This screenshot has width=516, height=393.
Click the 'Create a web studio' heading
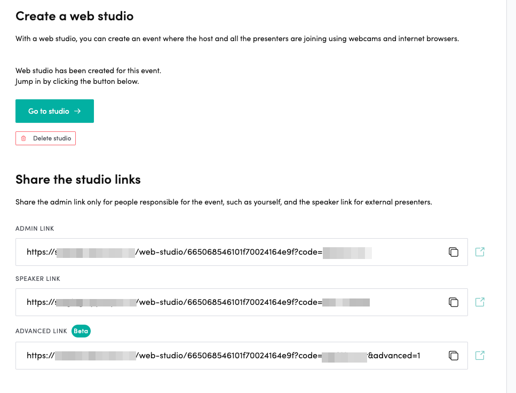coord(74,16)
